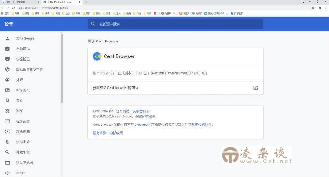
Task: Open the 应用 apps shortcut in bookmarks bar
Action: [5, 14]
